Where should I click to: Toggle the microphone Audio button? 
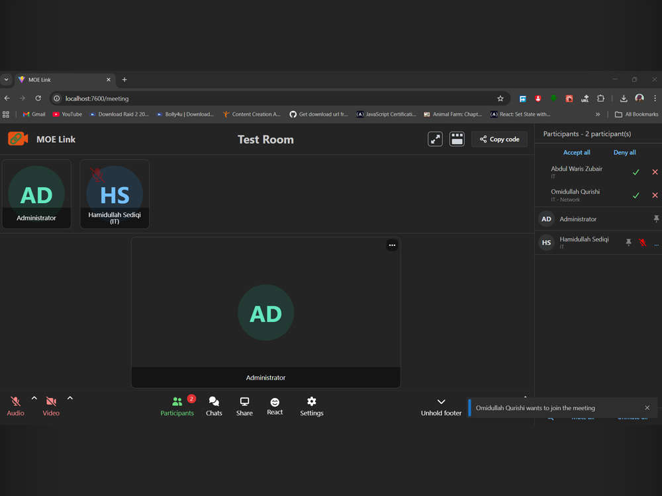15,406
